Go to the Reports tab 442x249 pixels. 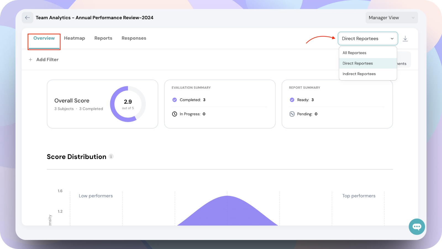[x=103, y=38]
